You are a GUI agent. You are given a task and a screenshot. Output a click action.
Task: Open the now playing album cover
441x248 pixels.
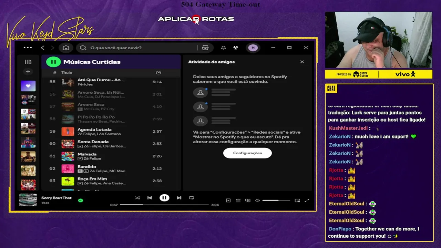tap(28, 200)
